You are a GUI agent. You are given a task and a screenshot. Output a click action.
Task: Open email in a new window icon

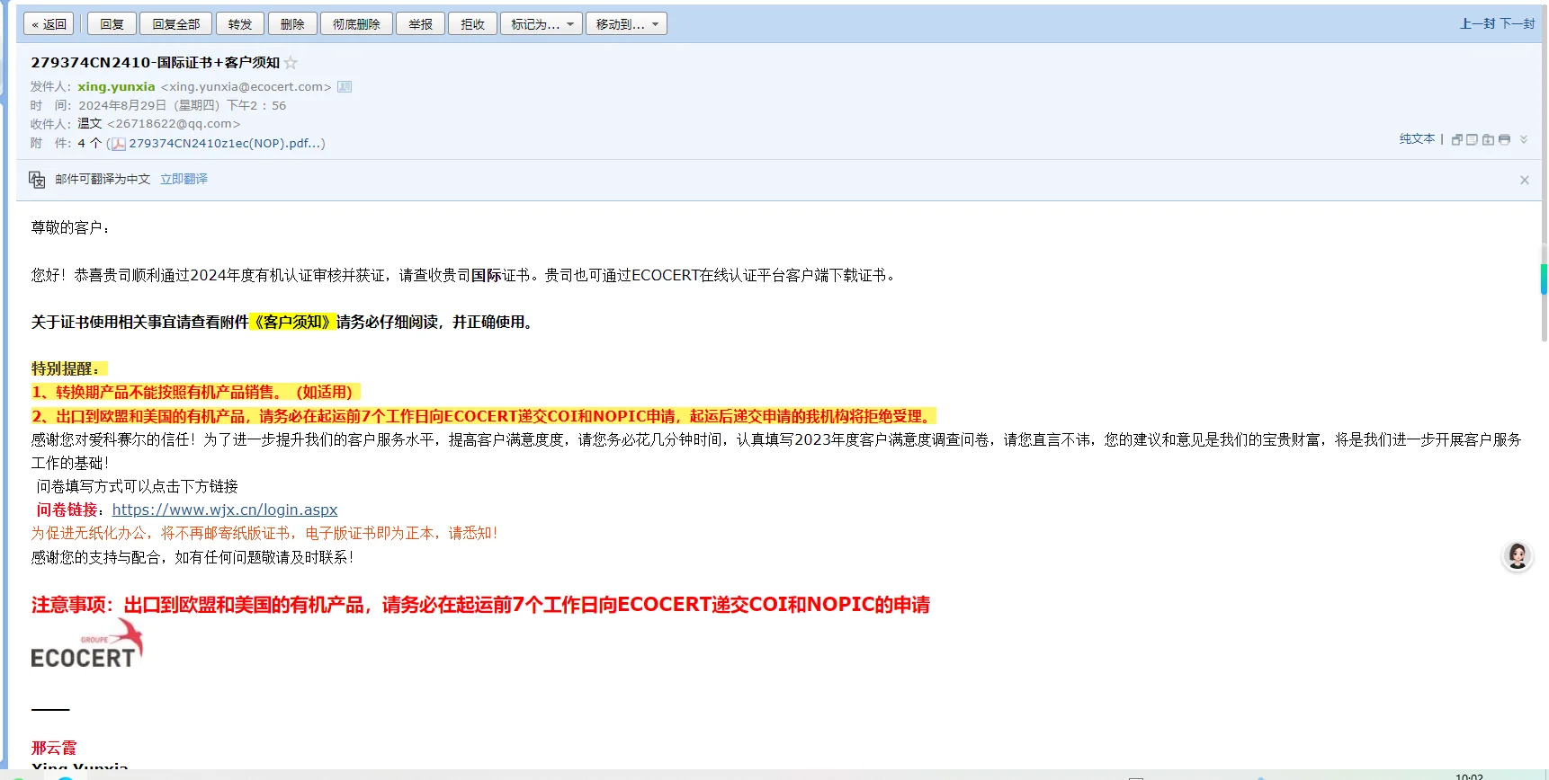pyautogui.click(x=1457, y=139)
